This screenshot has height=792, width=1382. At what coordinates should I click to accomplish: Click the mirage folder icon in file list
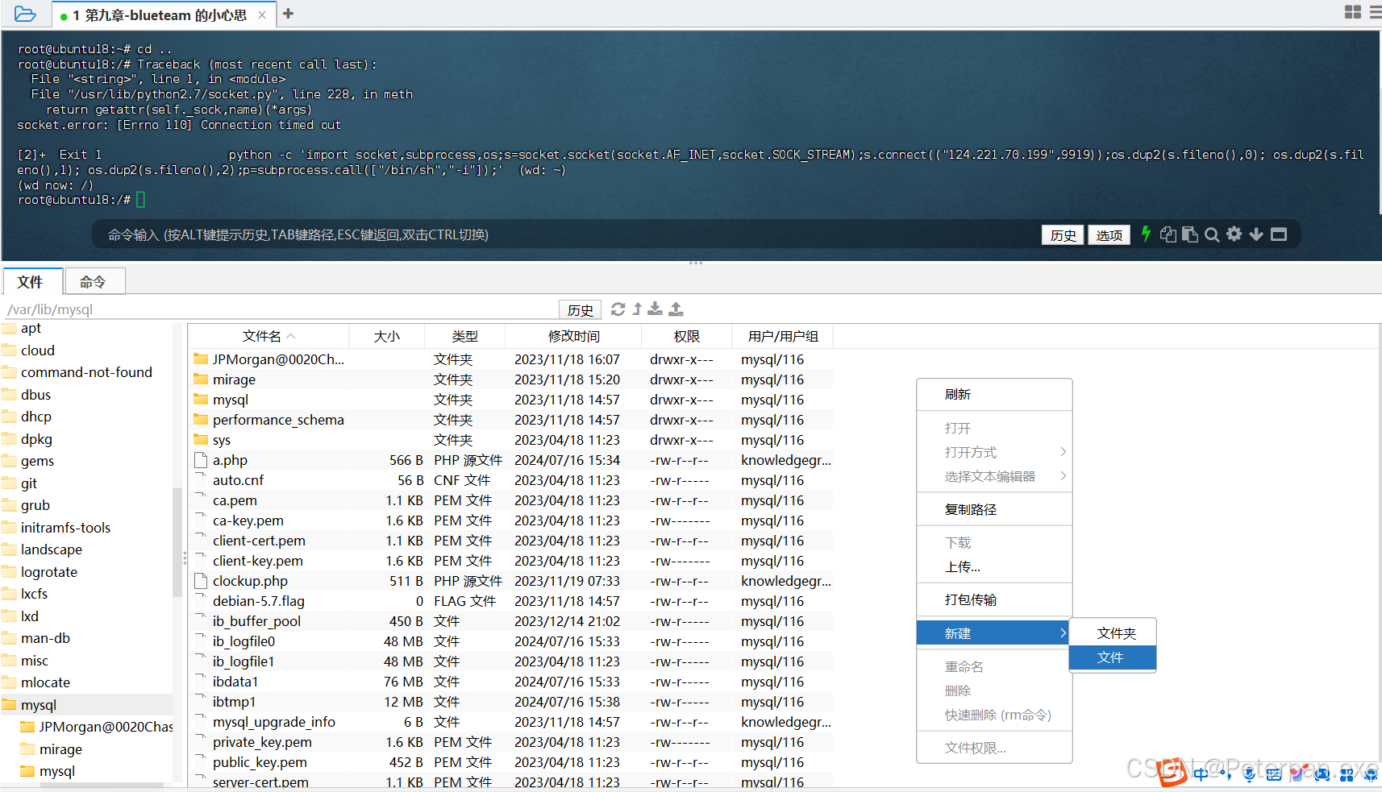click(201, 379)
